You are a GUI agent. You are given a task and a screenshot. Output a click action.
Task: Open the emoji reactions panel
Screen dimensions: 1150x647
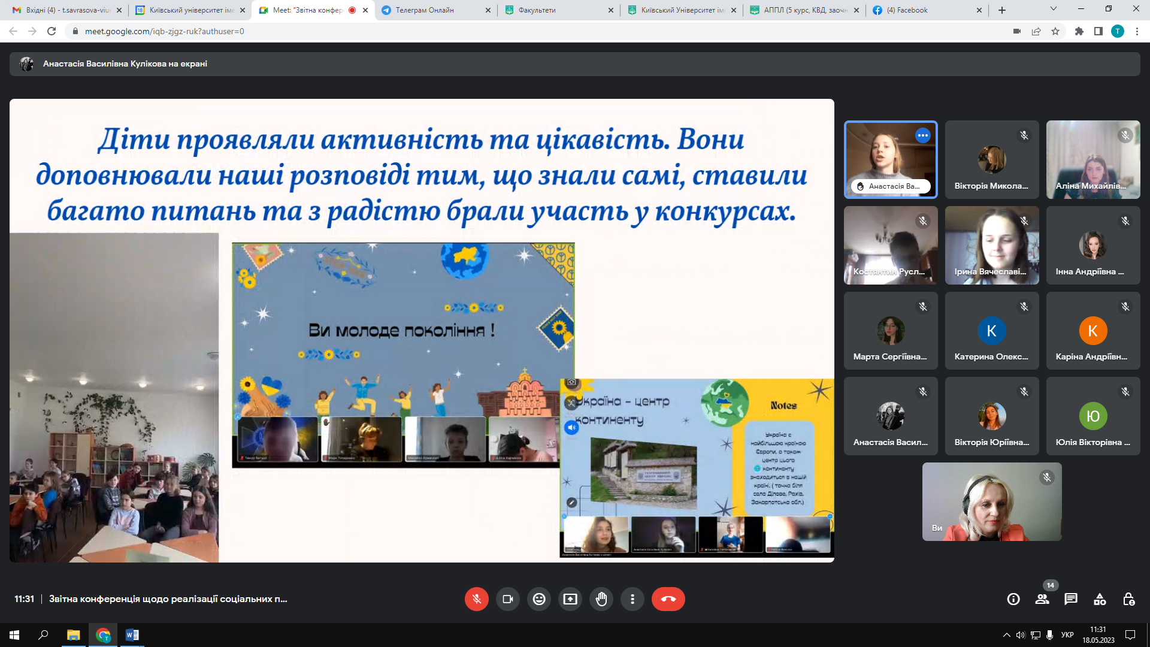tap(539, 599)
